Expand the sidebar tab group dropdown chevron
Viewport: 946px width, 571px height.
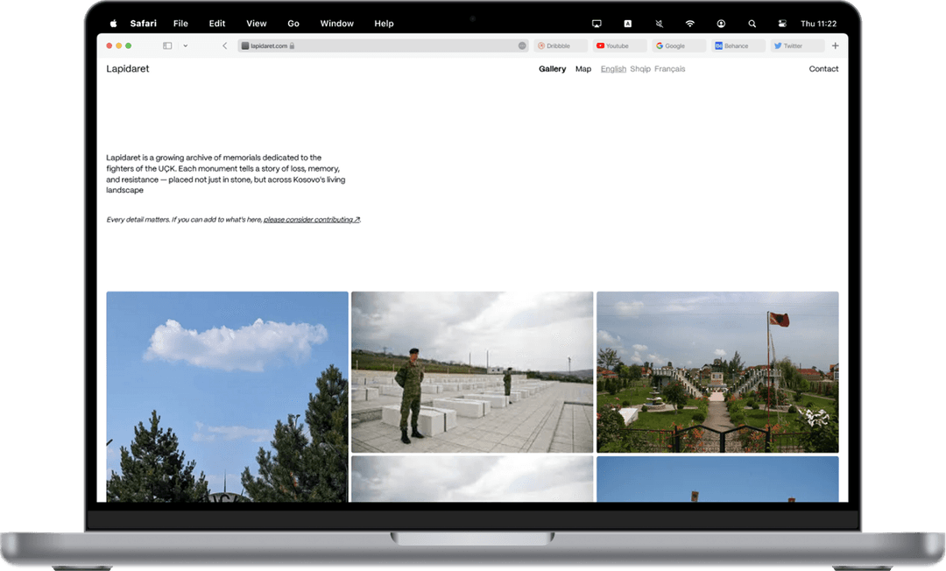tap(185, 46)
